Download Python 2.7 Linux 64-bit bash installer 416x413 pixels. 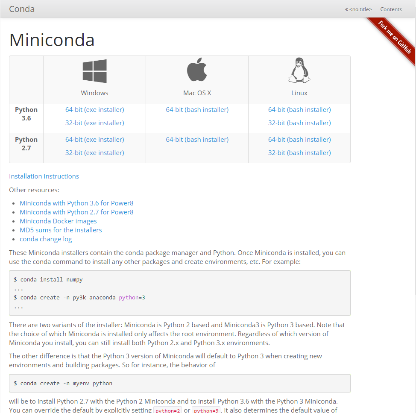pyautogui.click(x=299, y=140)
